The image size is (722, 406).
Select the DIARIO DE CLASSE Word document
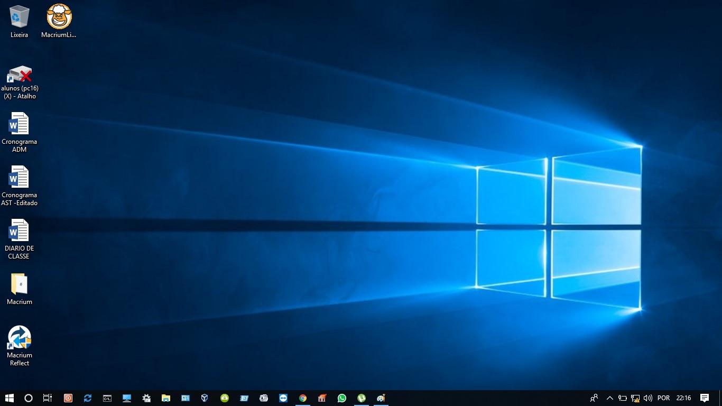20,239
